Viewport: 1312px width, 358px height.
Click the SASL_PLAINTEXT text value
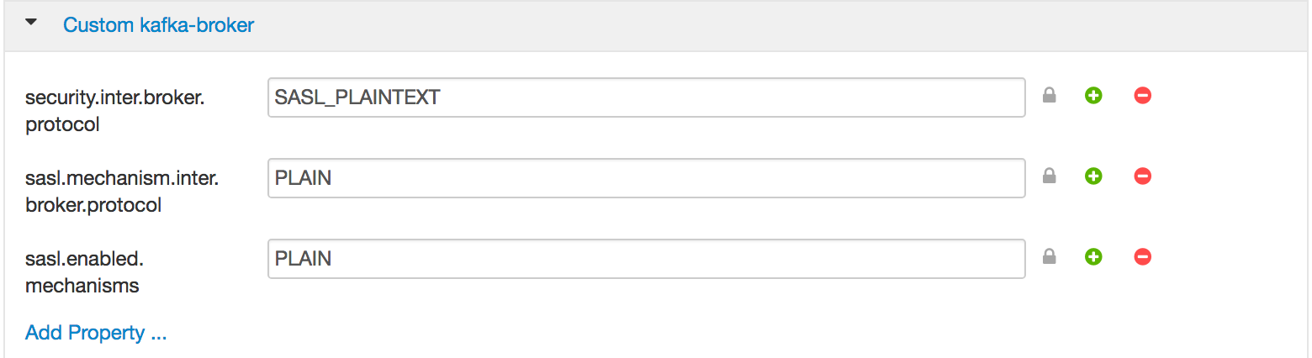[357, 97]
